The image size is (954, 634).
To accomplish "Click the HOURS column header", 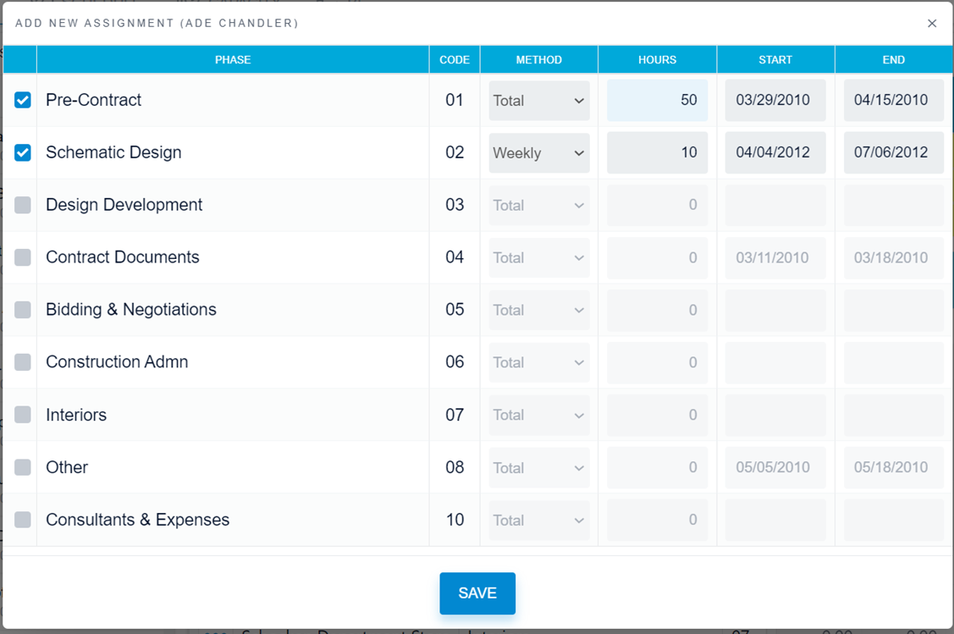I will tap(657, 59).
